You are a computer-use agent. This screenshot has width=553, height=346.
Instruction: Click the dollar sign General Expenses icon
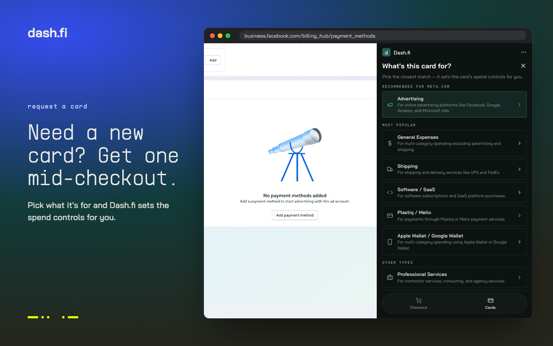coord(390,143)
